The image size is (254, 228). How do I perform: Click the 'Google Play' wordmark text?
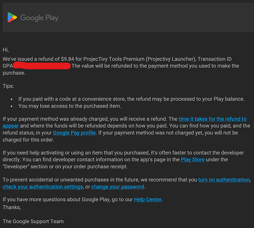[x=40, y=18]
